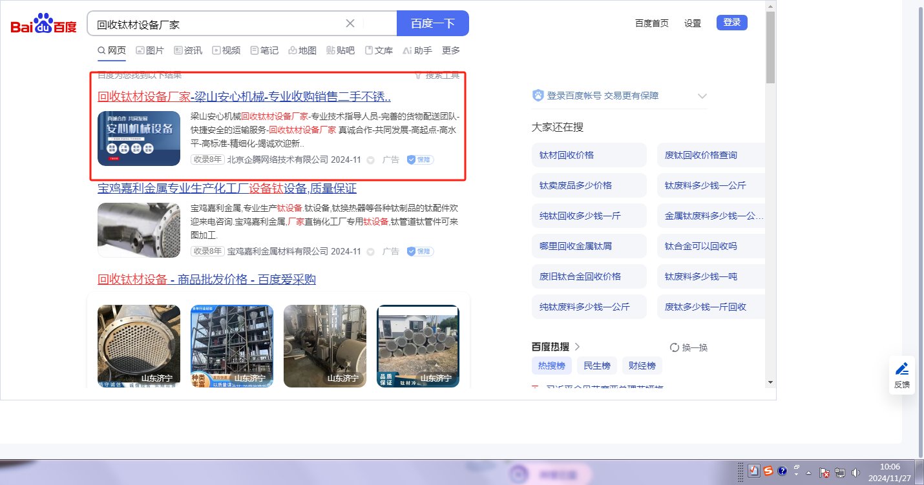Image resolution: width=924 pixels, height=485 pixels.
Task: Click the 反馈 feedback pencil icon
Action: click(x=902, y=369)
